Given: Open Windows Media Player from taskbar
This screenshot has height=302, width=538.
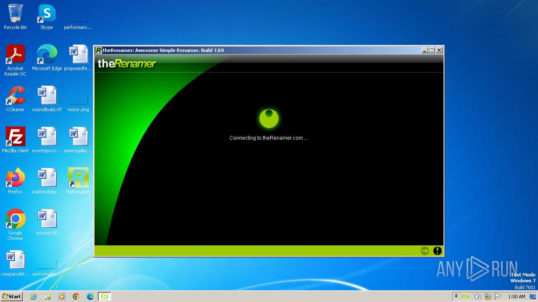Looking at the screenshot, I should pyautogui.click(x=62, y=297).
